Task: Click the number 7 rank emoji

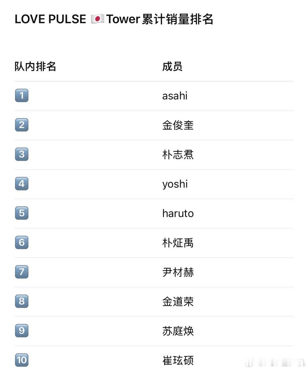Action: click(22, 272)
